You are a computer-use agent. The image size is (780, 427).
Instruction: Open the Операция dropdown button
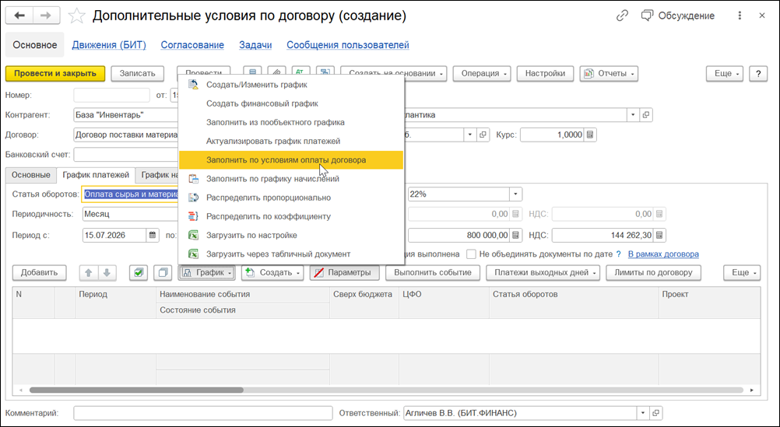[482, 74]
